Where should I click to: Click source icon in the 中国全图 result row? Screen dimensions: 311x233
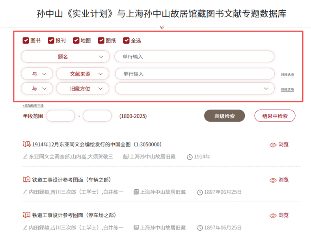(x=126, y=157)
